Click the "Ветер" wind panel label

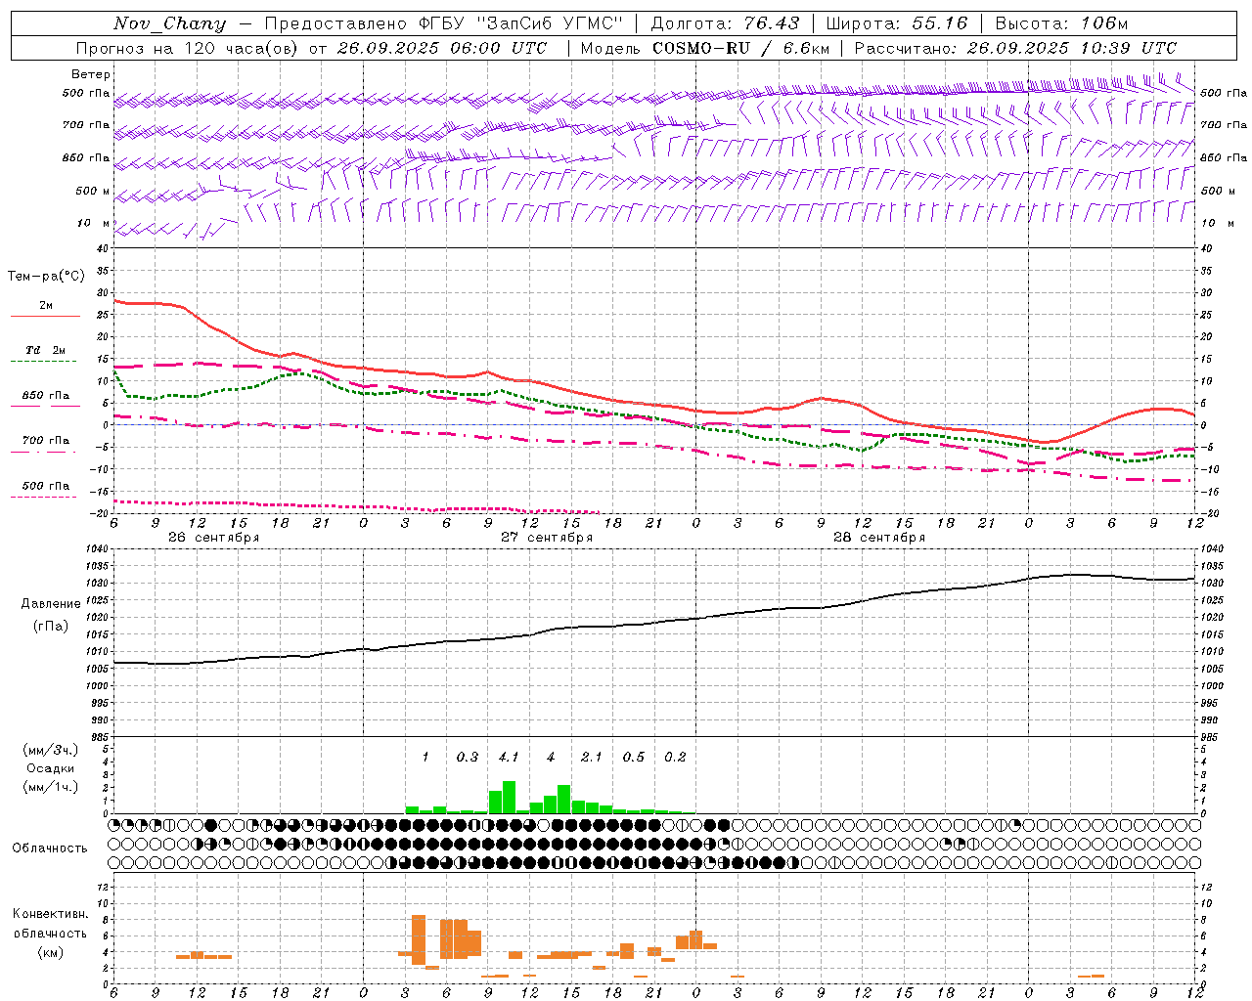coord(91,74)
